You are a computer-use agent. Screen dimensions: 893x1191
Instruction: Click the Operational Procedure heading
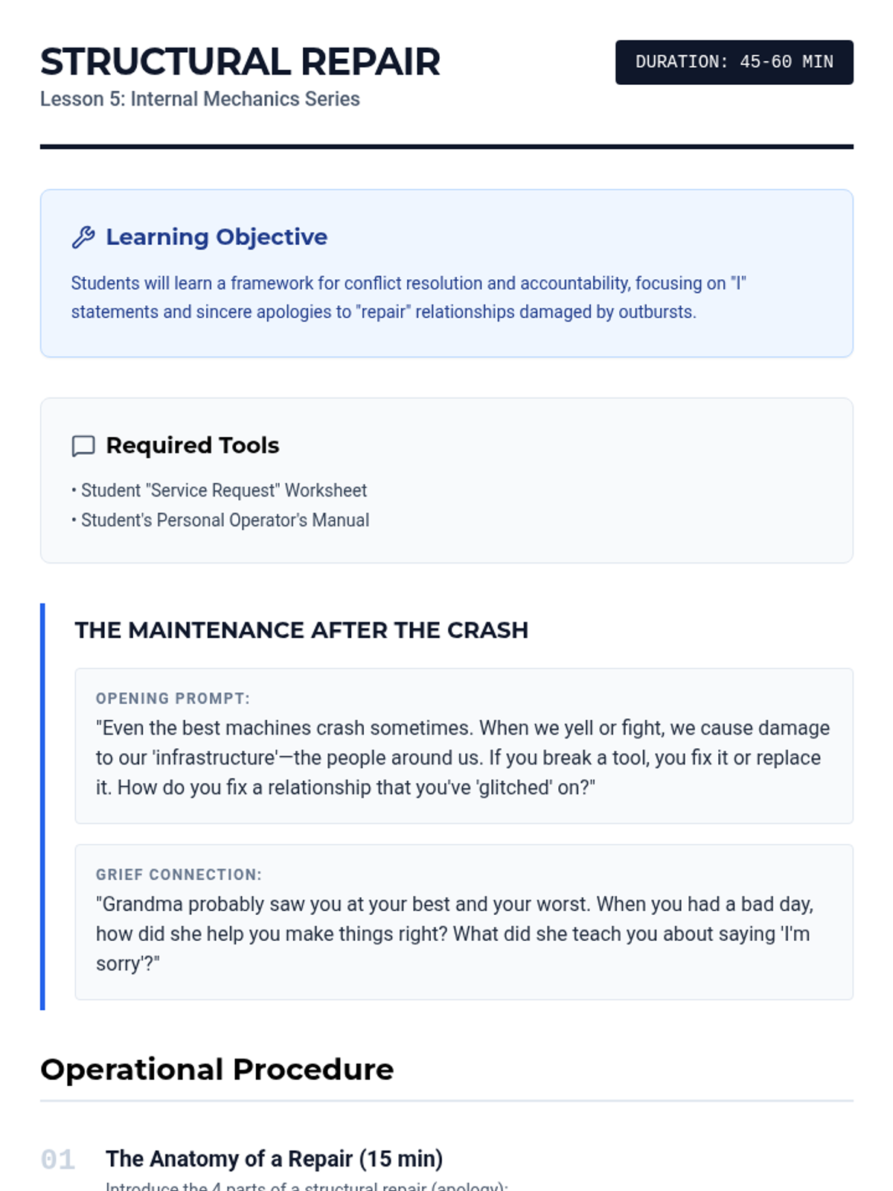coord(217,1069)
